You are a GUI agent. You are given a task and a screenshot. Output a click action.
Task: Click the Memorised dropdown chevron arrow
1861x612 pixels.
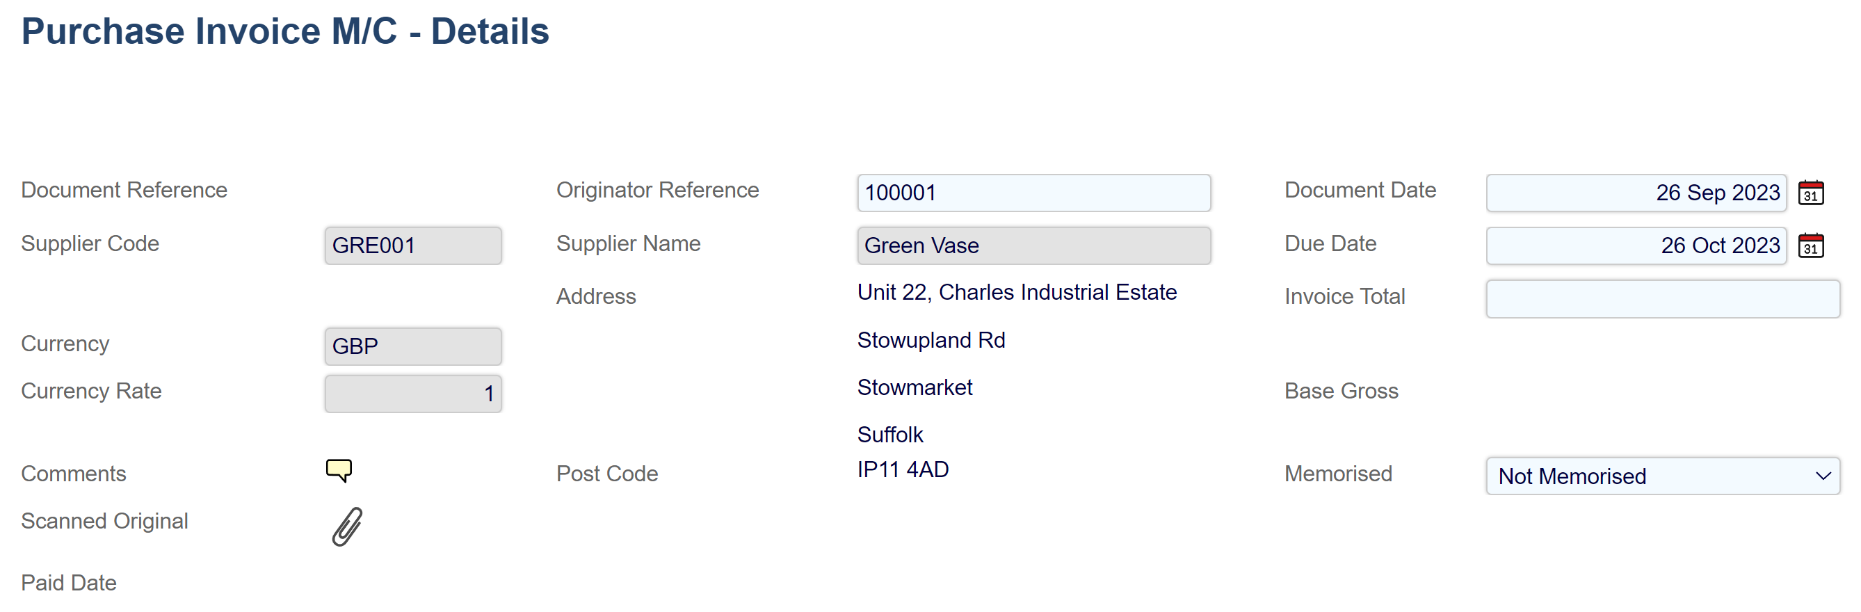[1823, 476]
